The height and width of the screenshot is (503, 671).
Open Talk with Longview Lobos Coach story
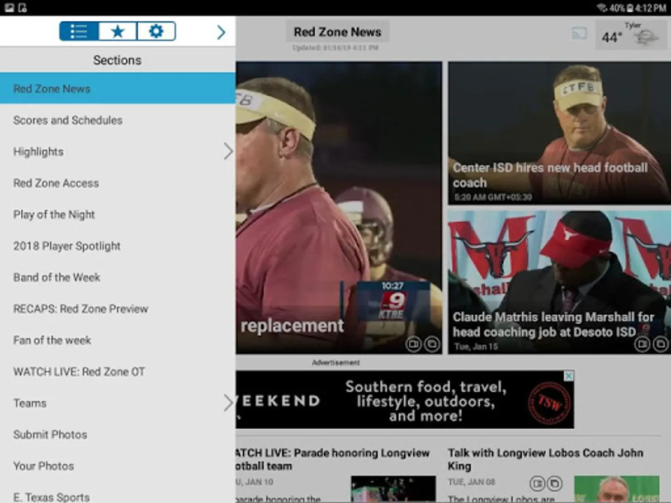pos(546,459)
